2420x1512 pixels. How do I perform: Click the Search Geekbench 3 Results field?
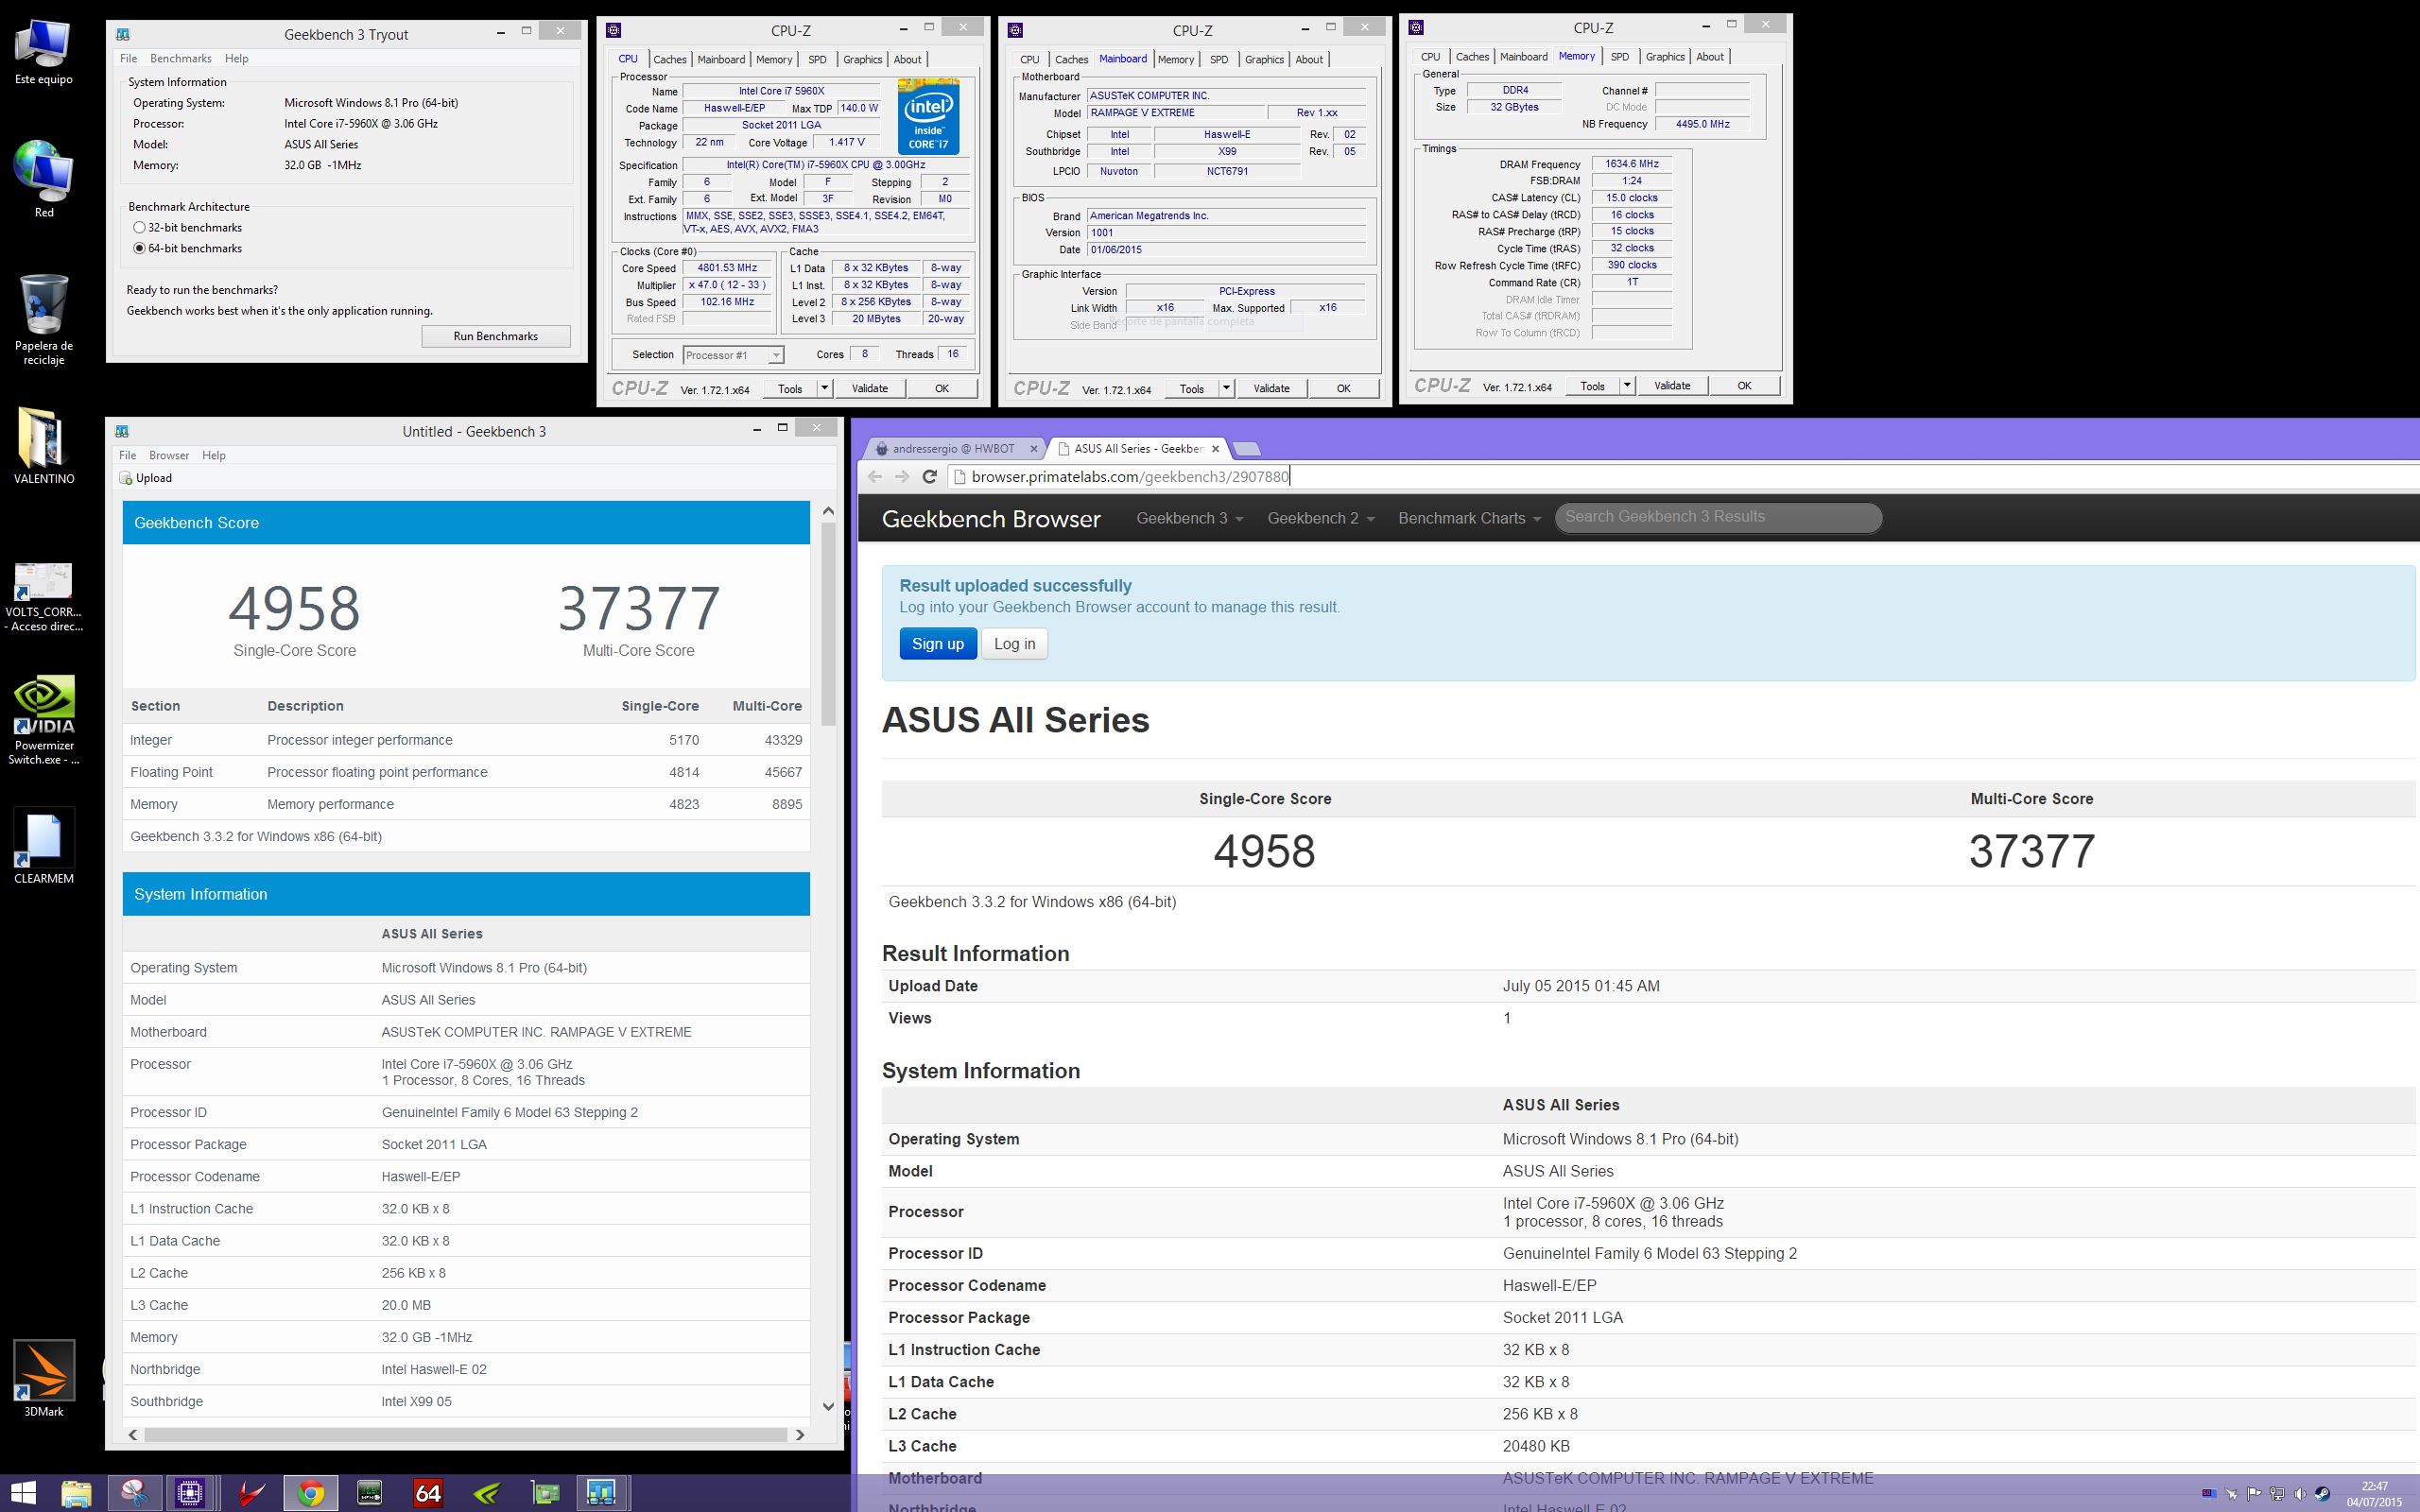pos(1718,517)
